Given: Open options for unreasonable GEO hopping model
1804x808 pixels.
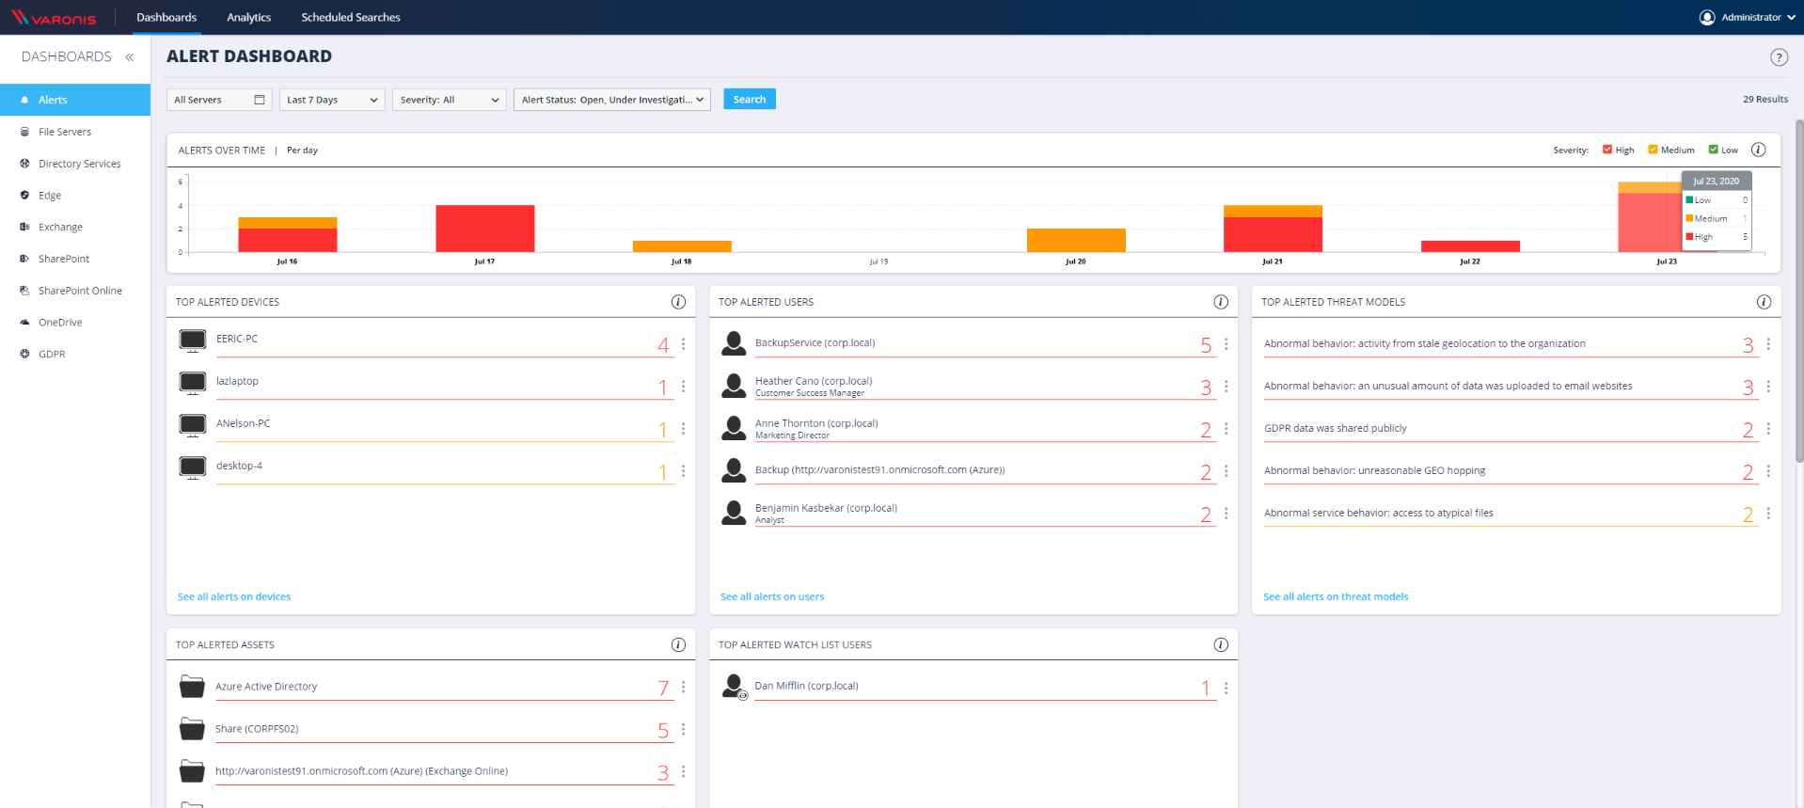Looking at the screenshot, I should tap(1768, 471).
